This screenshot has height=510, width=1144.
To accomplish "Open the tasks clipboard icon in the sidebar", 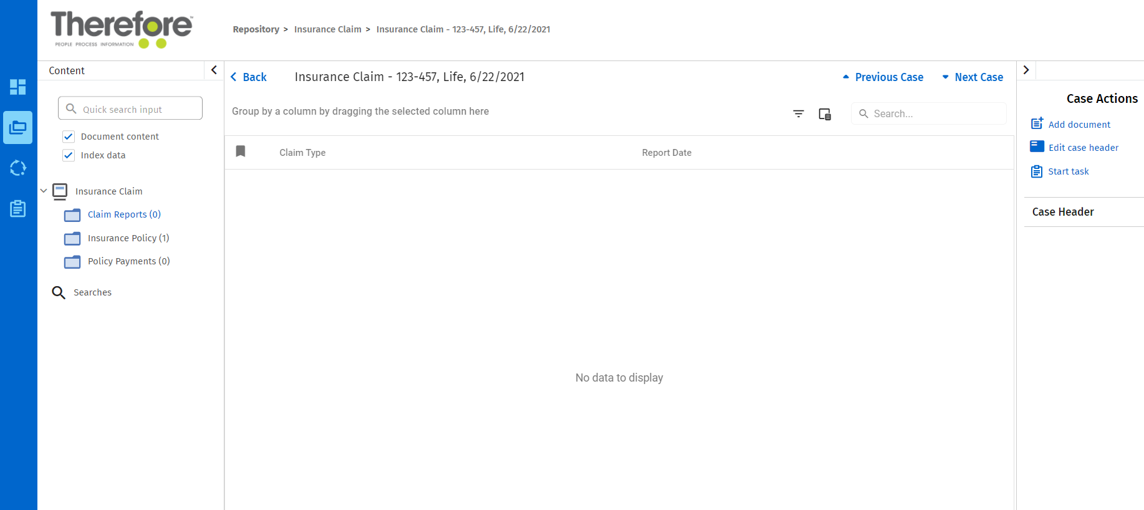I will click(x=18, y=209).
